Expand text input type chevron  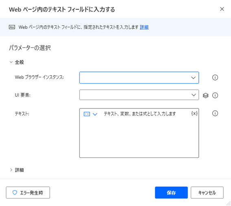point(95,114)
